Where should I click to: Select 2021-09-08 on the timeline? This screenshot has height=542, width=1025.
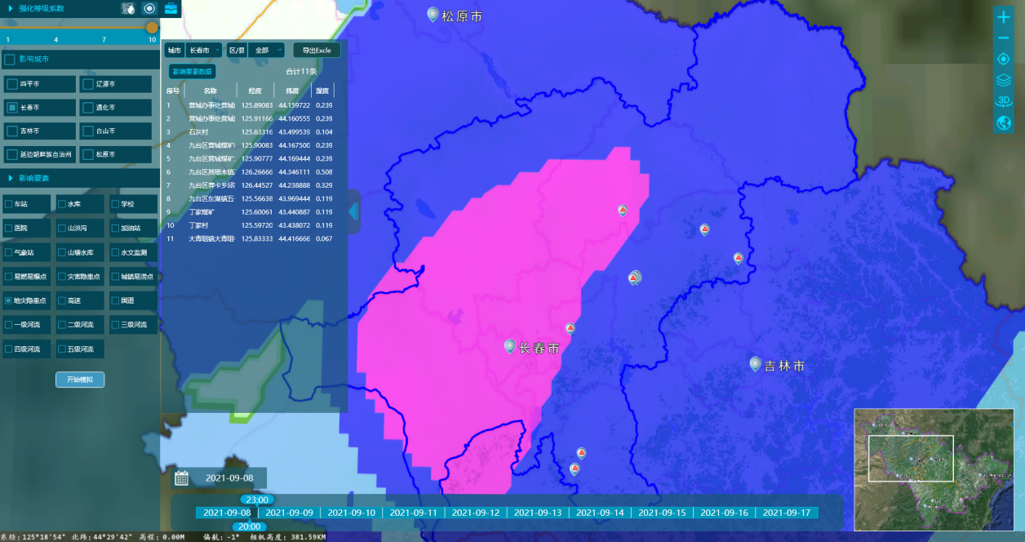tap(227, 513)
